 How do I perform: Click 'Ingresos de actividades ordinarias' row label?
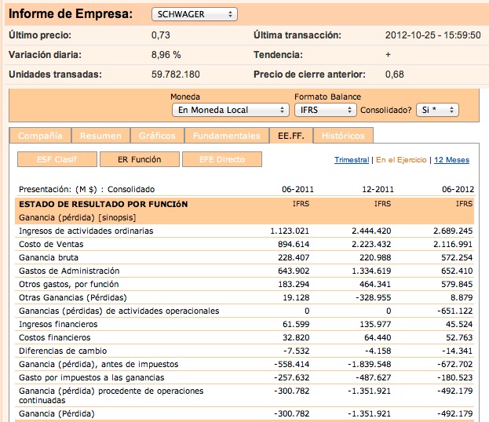(x=86, y=231)
